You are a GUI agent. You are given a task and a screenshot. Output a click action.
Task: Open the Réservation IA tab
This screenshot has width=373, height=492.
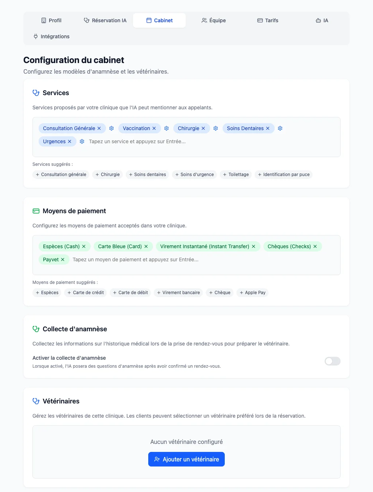105,20
